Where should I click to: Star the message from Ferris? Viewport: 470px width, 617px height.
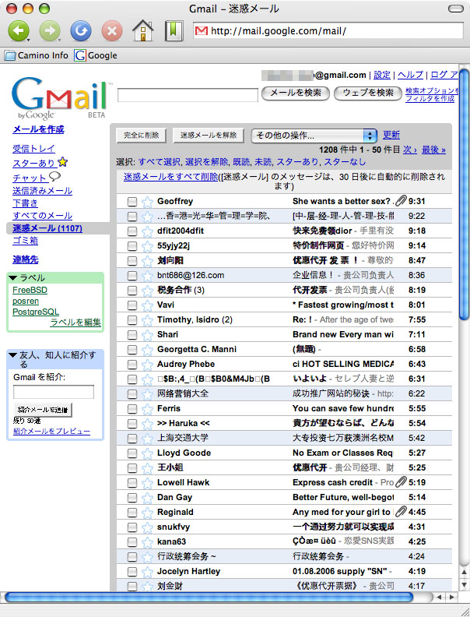pyautogui.click(x=147, y=409)
